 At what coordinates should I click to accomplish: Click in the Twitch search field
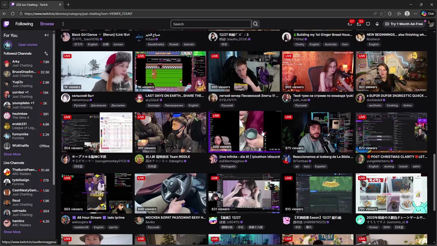pos(211,24)
